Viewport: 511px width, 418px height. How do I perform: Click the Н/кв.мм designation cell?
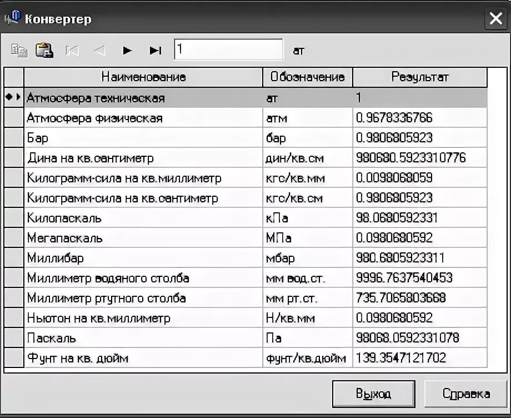[308, 318]
